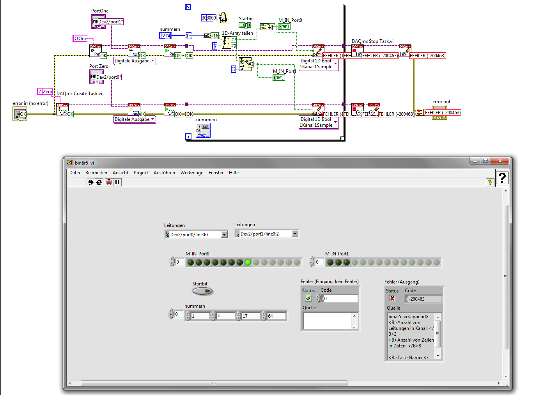
Task: Select the DAQmx Stop Task.vi node
Action: pyautogui.click(x=357, y=51)
